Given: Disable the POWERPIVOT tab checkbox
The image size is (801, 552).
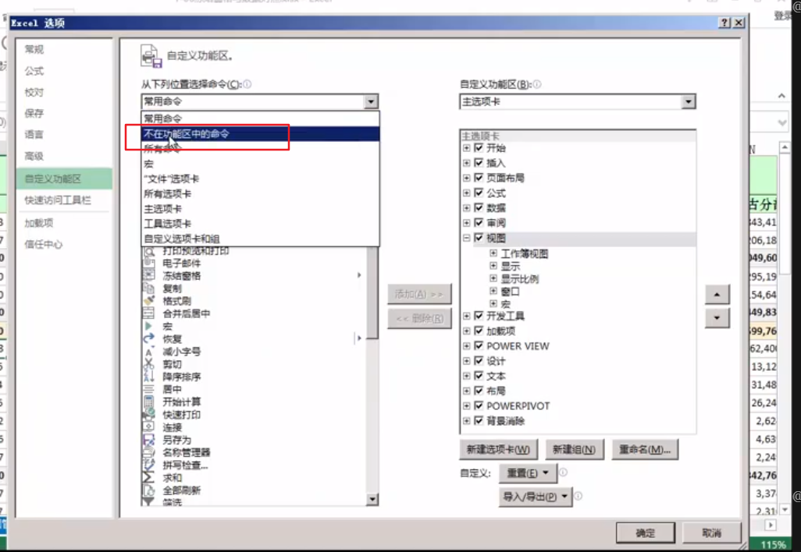Looking at the screenshot, I should pyautogui.click(x=479, y=405).
